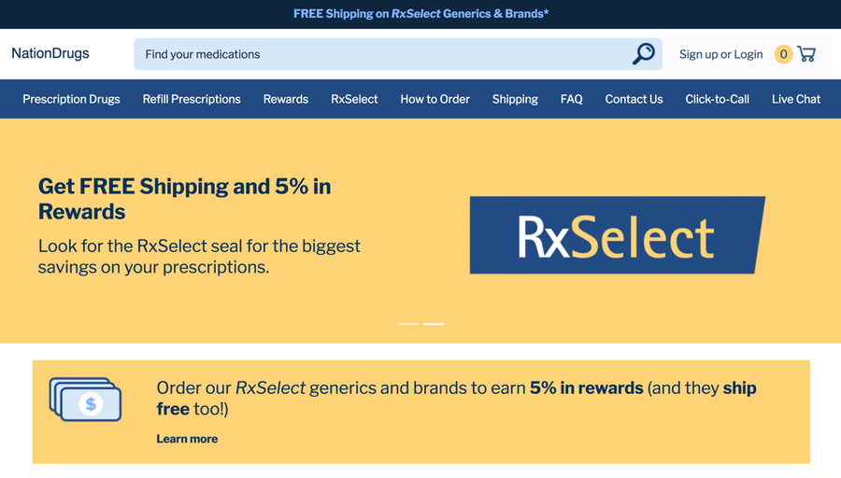The image size is (841, 478).
Task: Focus the Find your medications search field
Action: [x=383, y=54]
